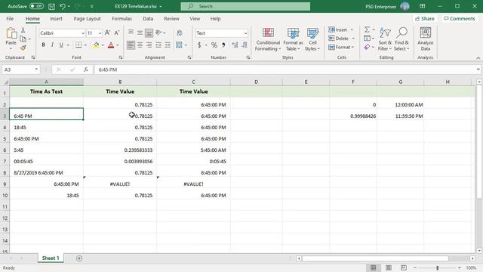Apply Accounting Number Format dollar icon
This screenshot has width=483, height=272.
pos(199,45)
